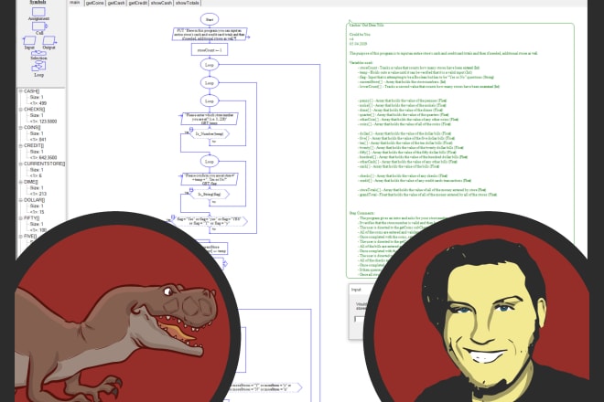Select the PUT output box below Start

point(210,34)
